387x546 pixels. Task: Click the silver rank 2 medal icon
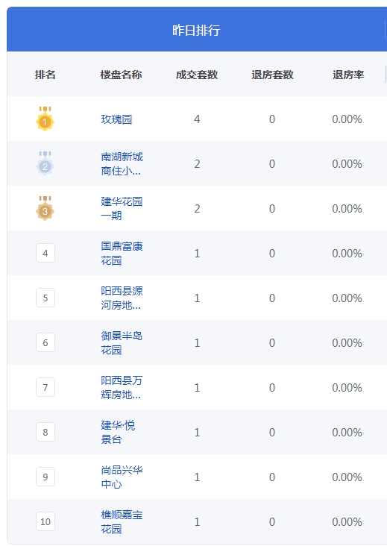pyautogui.click(x=45, y=163)
